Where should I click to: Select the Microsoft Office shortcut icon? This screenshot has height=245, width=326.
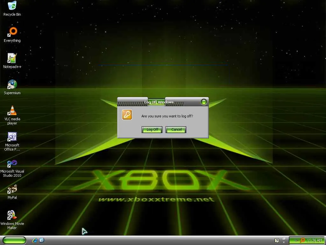coord(12,141)
